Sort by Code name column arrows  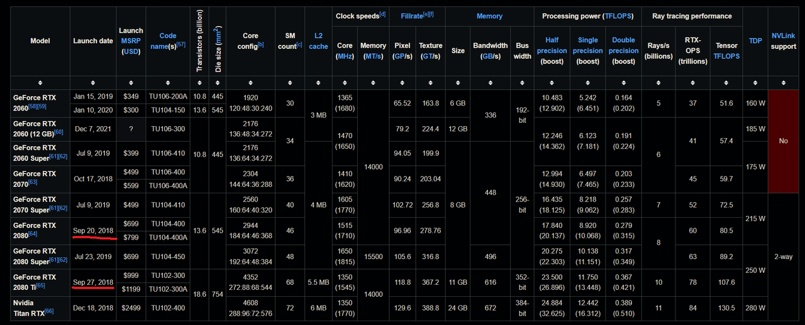[168, 83]
